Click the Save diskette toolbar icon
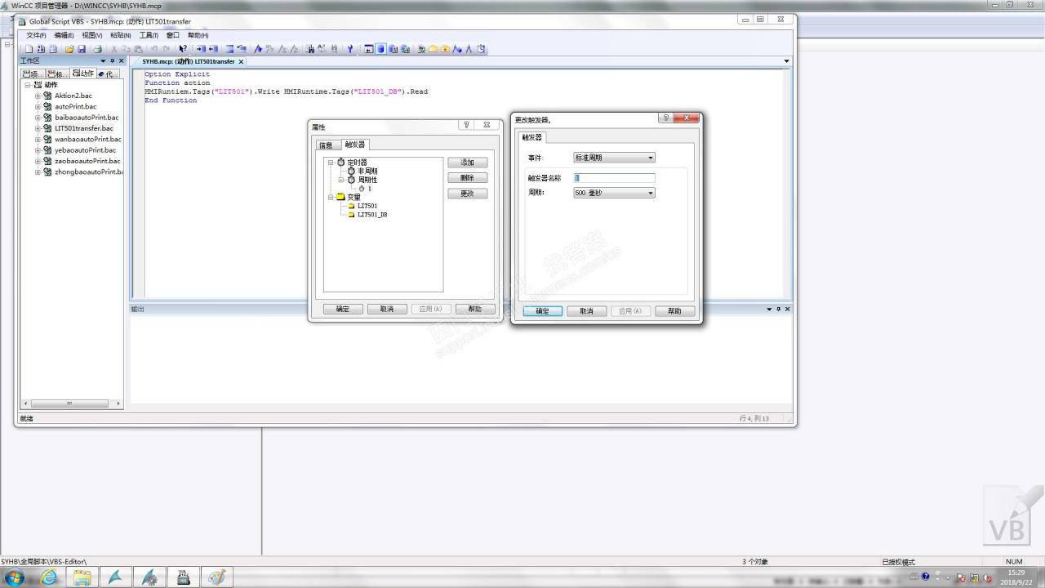Viewport: 1045px width, 588px height. click(x=82, y=49)
